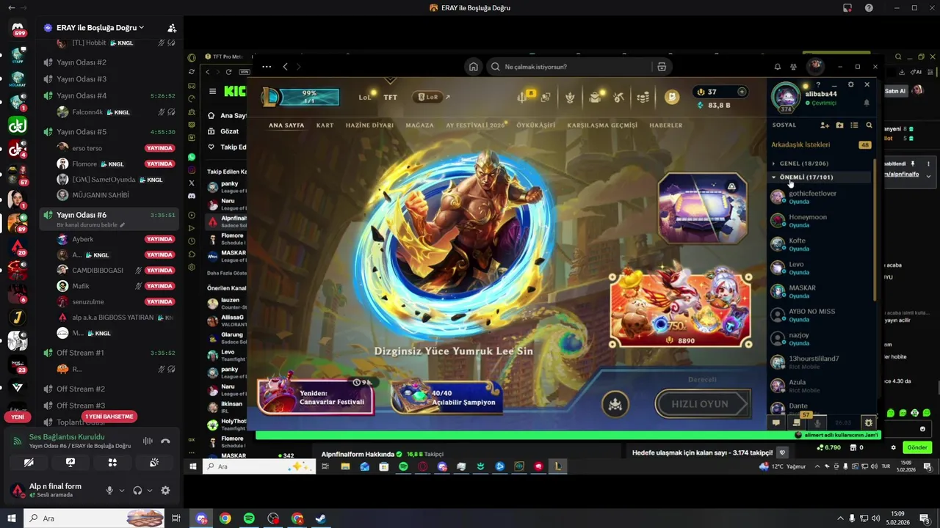940x528 pixels.
Task: Toggle League notification bell under alibaba44
Action: (x=866, y=103)
